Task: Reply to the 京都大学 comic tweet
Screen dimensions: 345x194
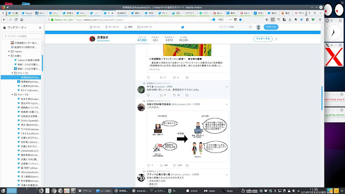Action: pyautogui.click(x=148, y=165)
